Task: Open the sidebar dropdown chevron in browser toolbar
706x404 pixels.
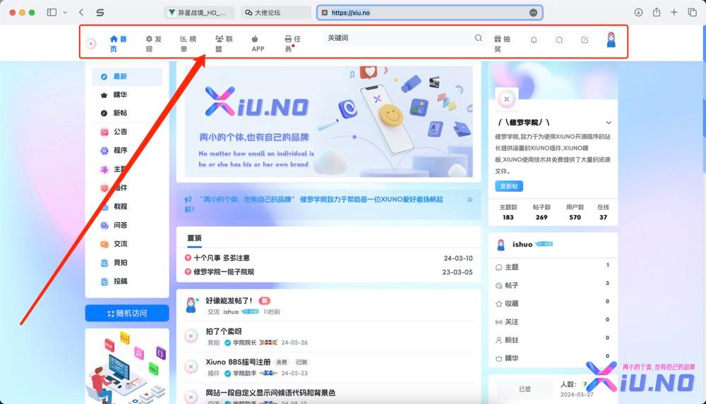Action: click(x=65, y=13)
